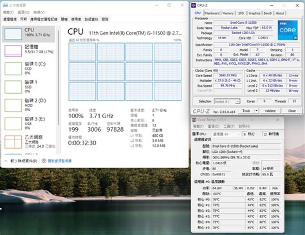Open the Ethernet (乙太網路) panel in sidebar

(x=28, y=142)
